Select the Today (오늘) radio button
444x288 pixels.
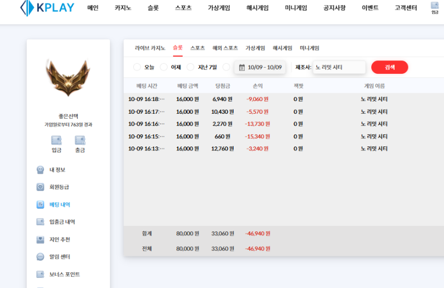pyautogui.click(x=137, y=67)
